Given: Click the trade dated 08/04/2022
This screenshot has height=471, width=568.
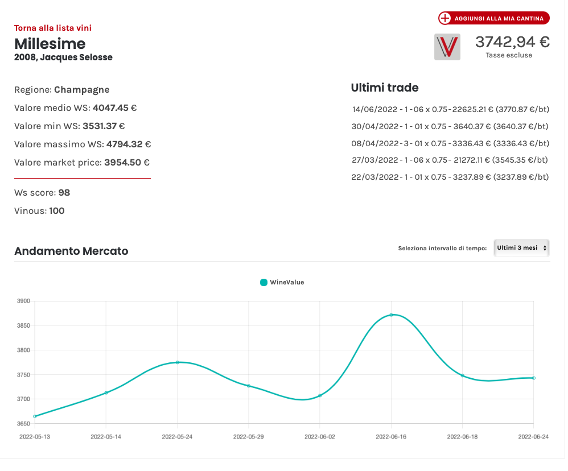Looking at the screenshot, I should pos(450,143).
